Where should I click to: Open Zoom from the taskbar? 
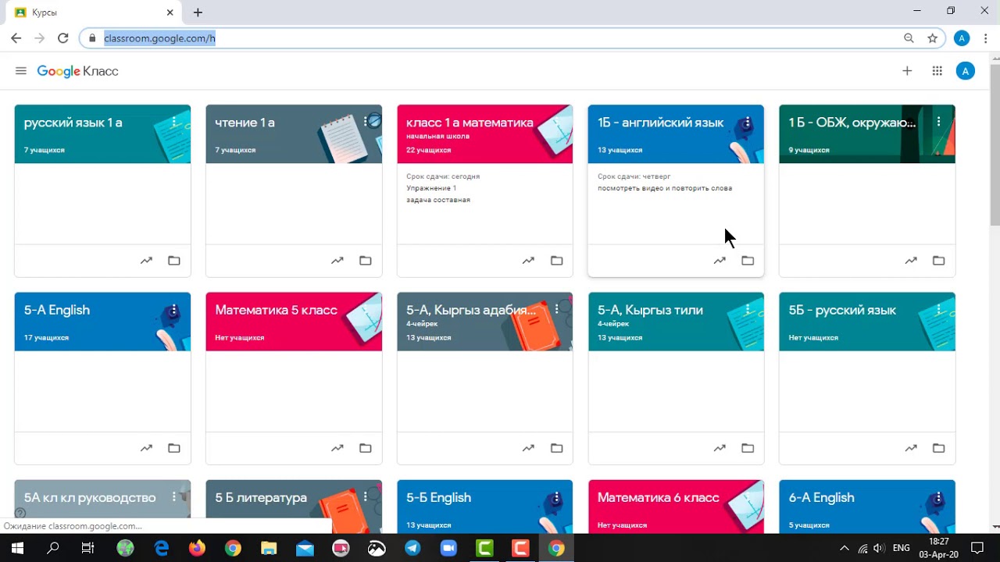pos(448,548)
